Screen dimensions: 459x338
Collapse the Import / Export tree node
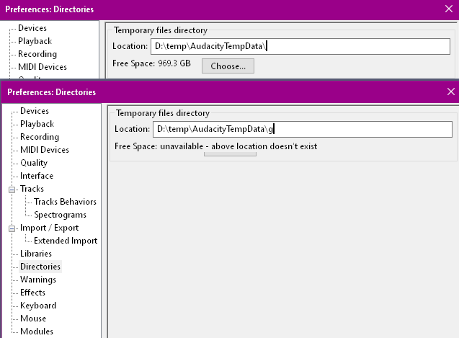click(12, 228)
